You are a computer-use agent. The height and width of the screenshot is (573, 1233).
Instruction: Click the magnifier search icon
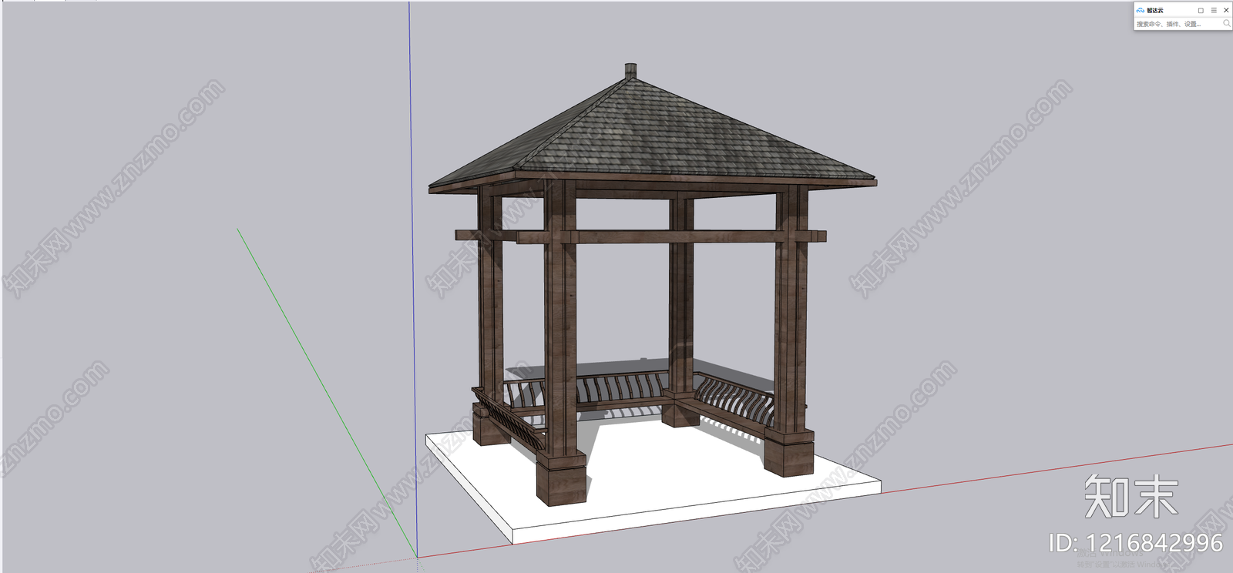(x=1227, y=24)
